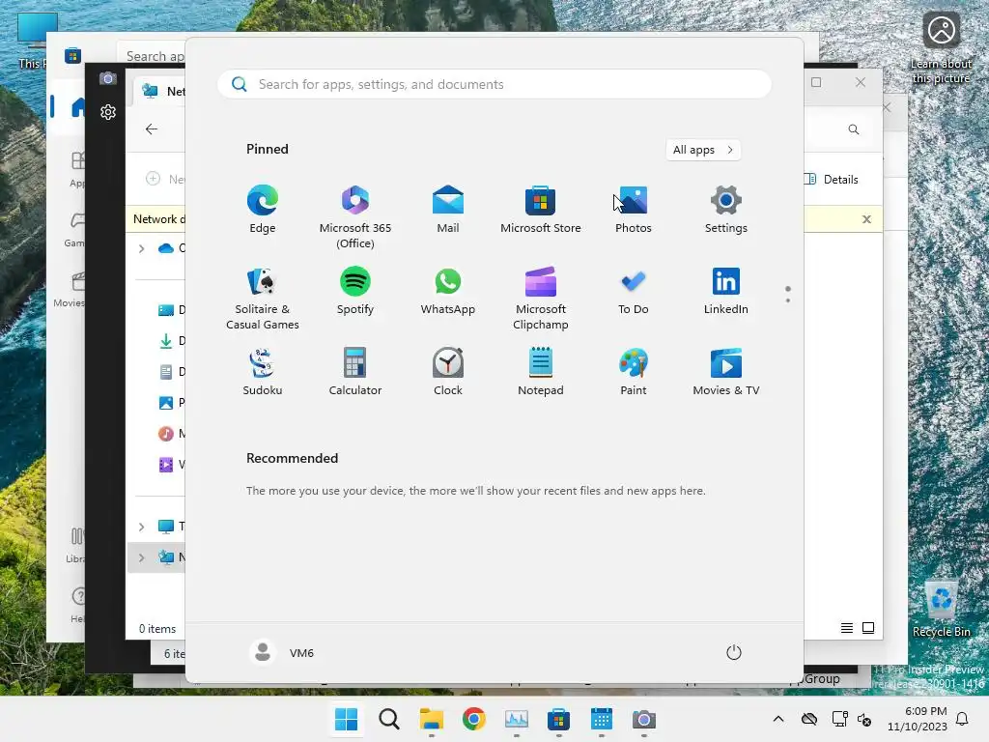Click the back arrow in File Explorer
The image size is (989, 742).
152,129
